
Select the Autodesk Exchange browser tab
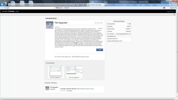pos(95,5)
